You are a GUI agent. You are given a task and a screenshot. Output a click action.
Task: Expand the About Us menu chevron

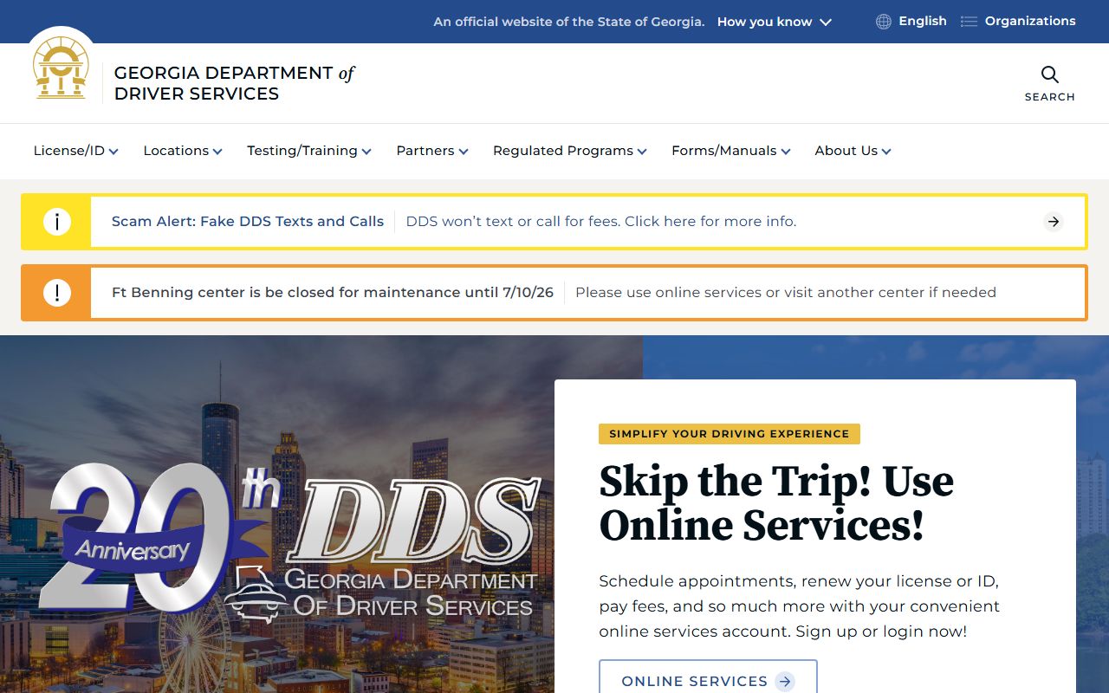point(886,152)
